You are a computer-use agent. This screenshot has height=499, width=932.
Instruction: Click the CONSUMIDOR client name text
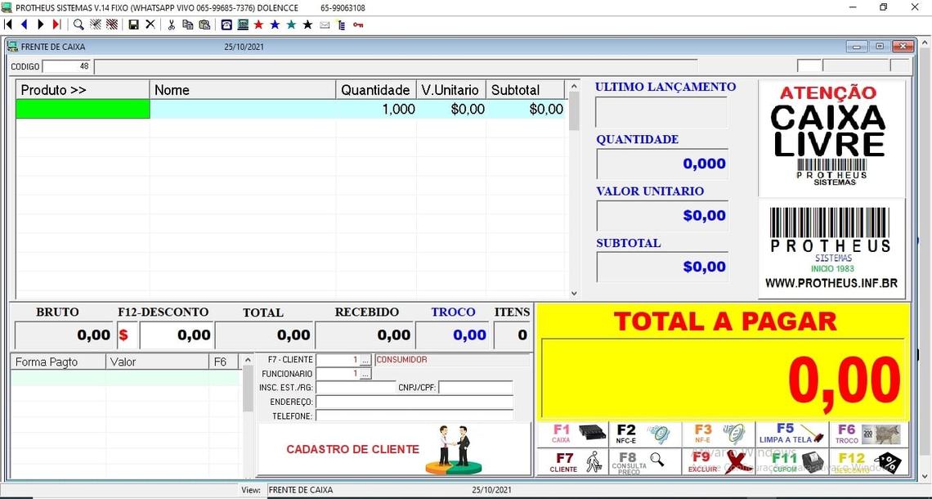pos(401,360)
